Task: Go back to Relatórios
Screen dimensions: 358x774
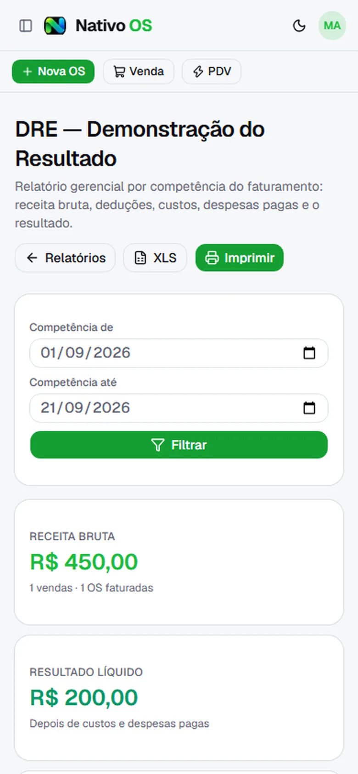Action: click(65, 258)
